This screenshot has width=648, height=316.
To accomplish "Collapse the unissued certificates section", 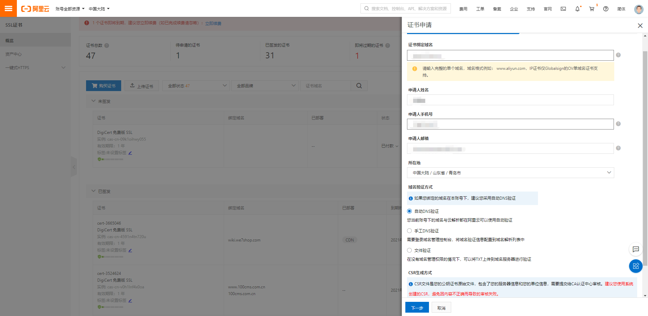I will (x=93, y=101).
